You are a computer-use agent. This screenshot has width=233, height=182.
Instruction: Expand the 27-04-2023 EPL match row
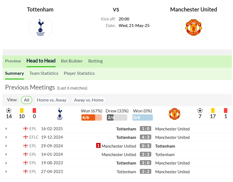click(x=6, y=172)
